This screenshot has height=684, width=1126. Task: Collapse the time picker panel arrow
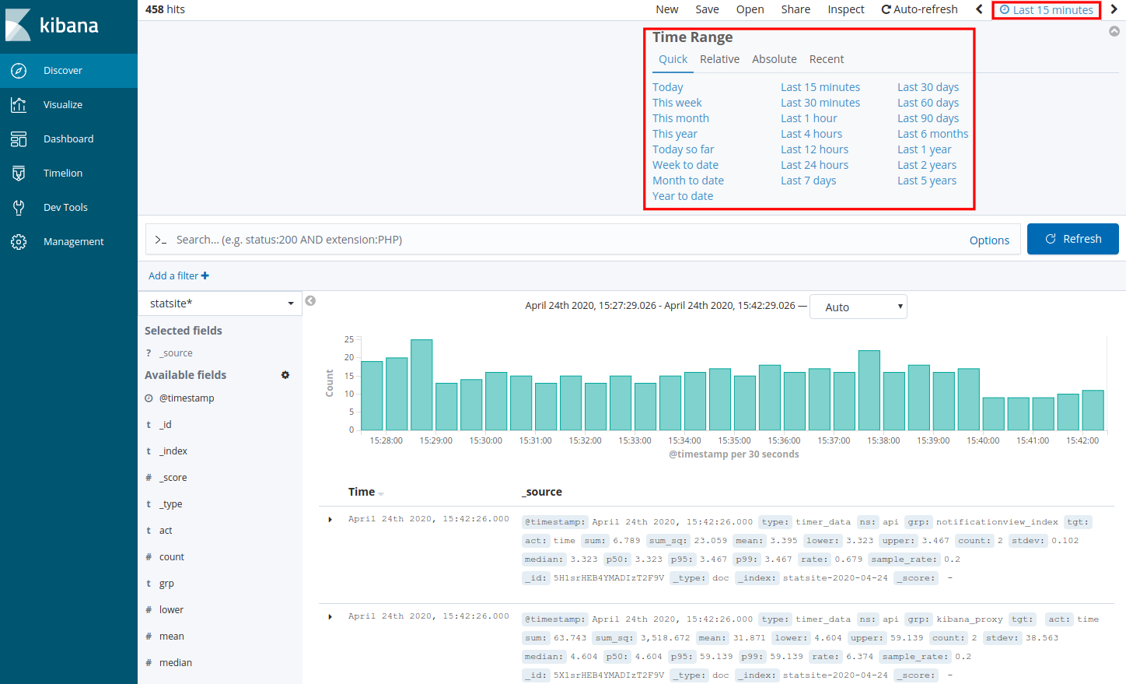pos(1114,31)
